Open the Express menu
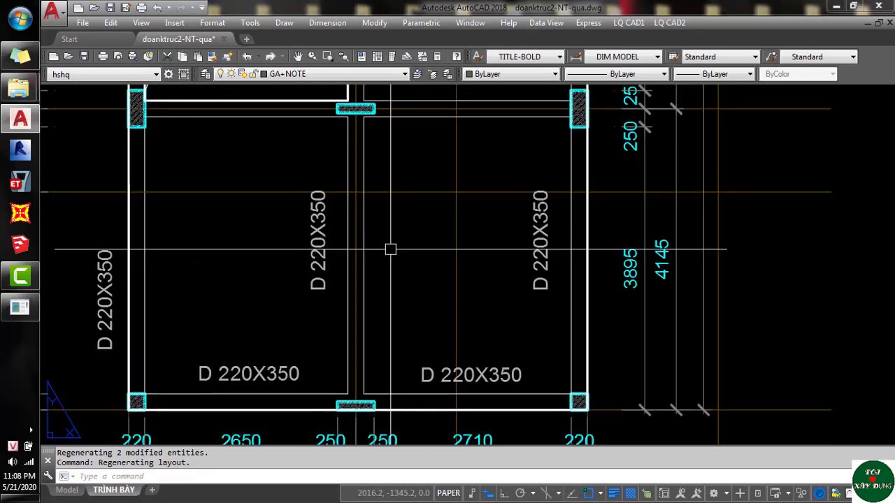 click(x=588, y=23)
